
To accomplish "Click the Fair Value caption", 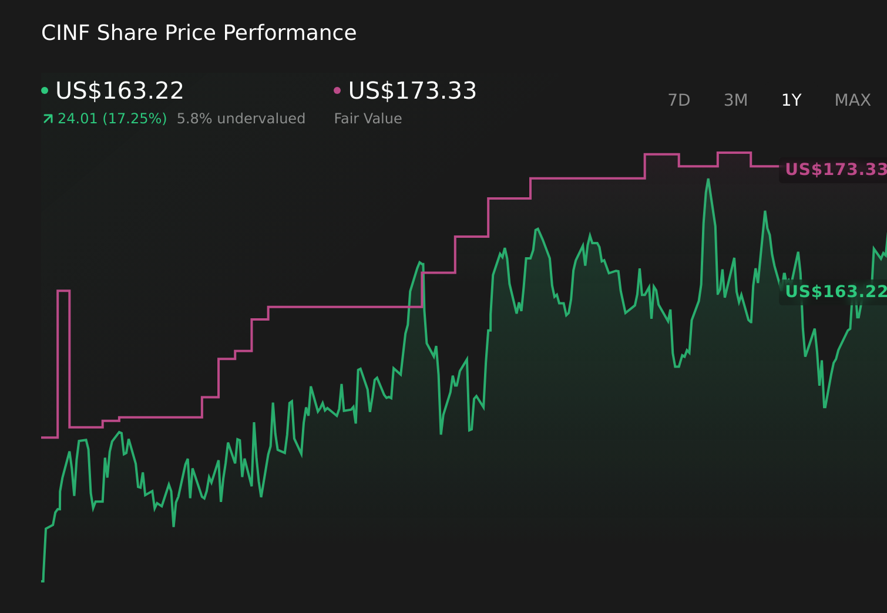I will (368, 119).
